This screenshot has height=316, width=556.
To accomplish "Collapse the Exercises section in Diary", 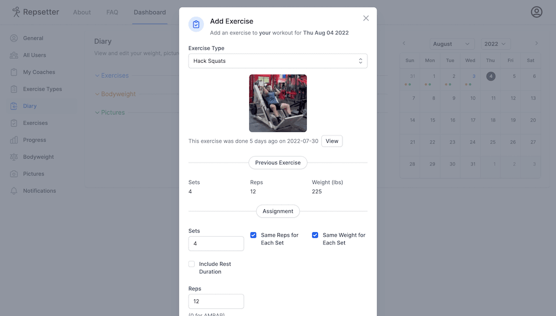I will 112,76.
